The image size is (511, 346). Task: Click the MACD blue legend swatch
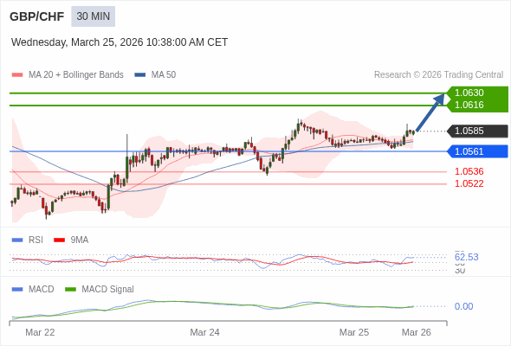coord(17,290)
